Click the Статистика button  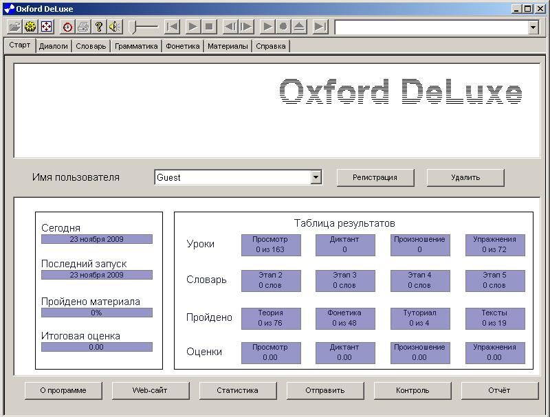coord(237,390)
